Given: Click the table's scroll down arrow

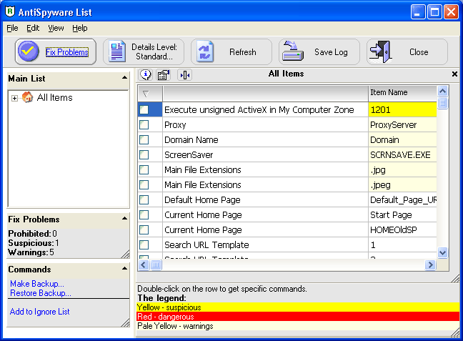Looking at the screenshot, I should pyautogui.click(x=442, y=252).
